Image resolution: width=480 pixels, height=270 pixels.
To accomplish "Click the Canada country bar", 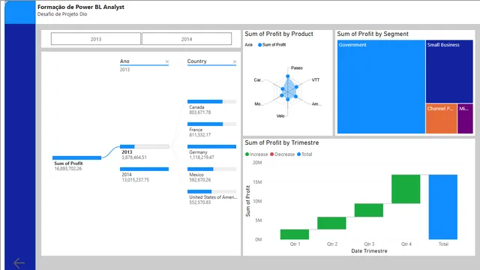I will [x=211, y=102].
